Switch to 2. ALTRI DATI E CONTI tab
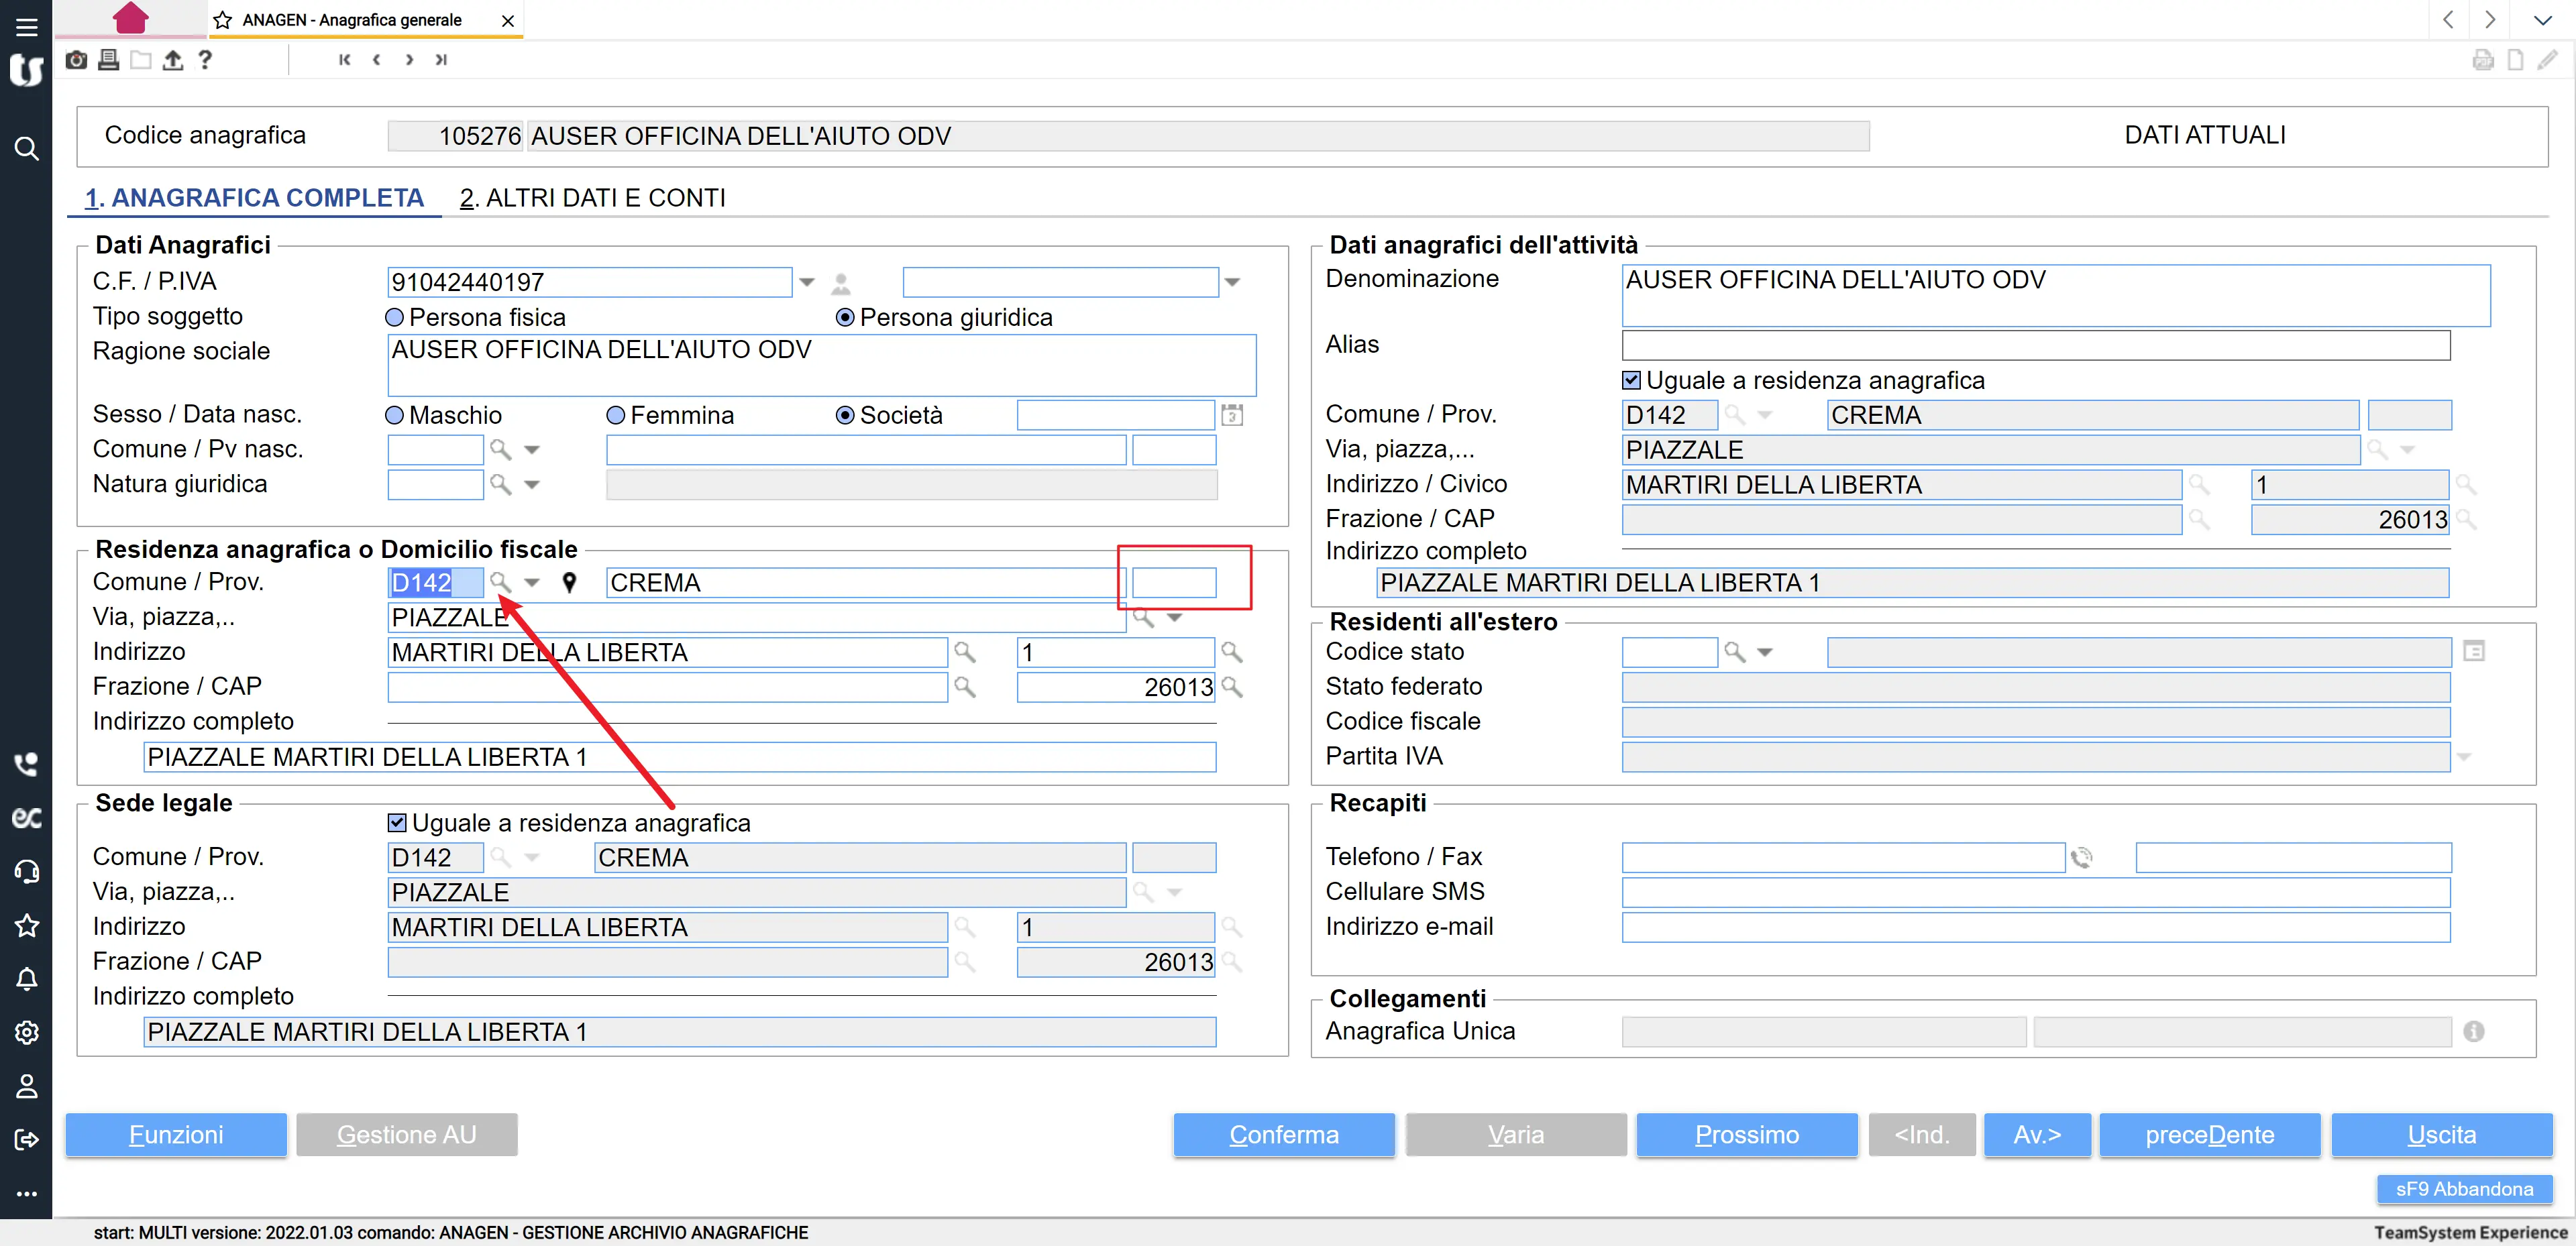 (593, 198)
